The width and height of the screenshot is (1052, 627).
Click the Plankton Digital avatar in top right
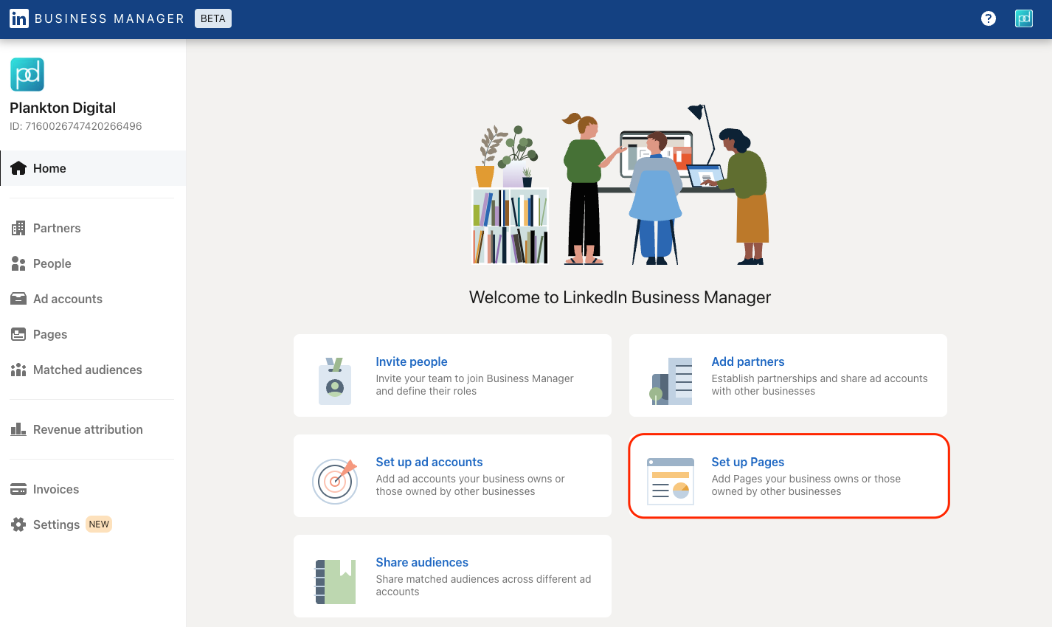coord(1023,18)
